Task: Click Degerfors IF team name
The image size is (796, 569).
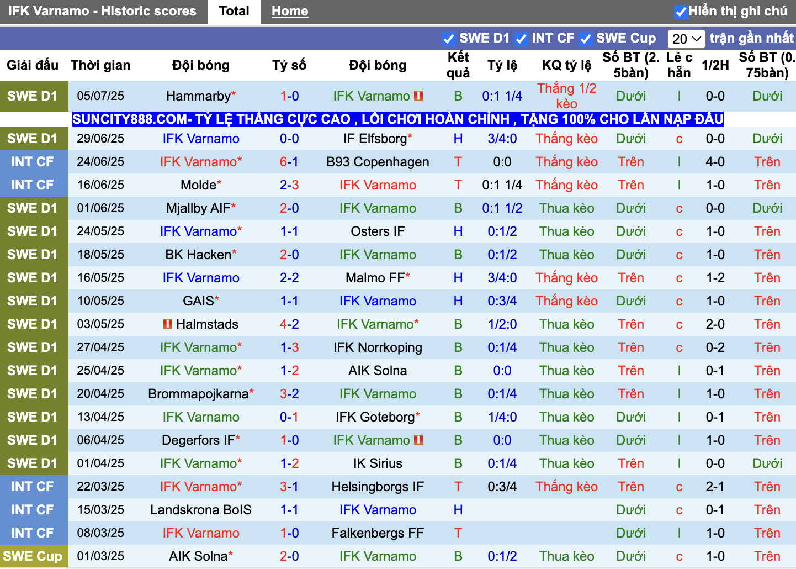Action: coord(198,440)
